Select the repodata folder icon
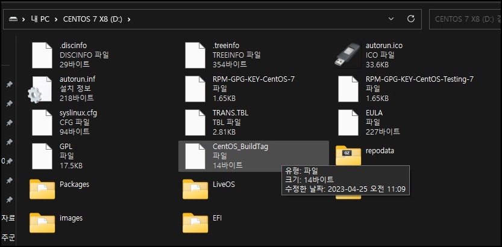 pos(348,156)
